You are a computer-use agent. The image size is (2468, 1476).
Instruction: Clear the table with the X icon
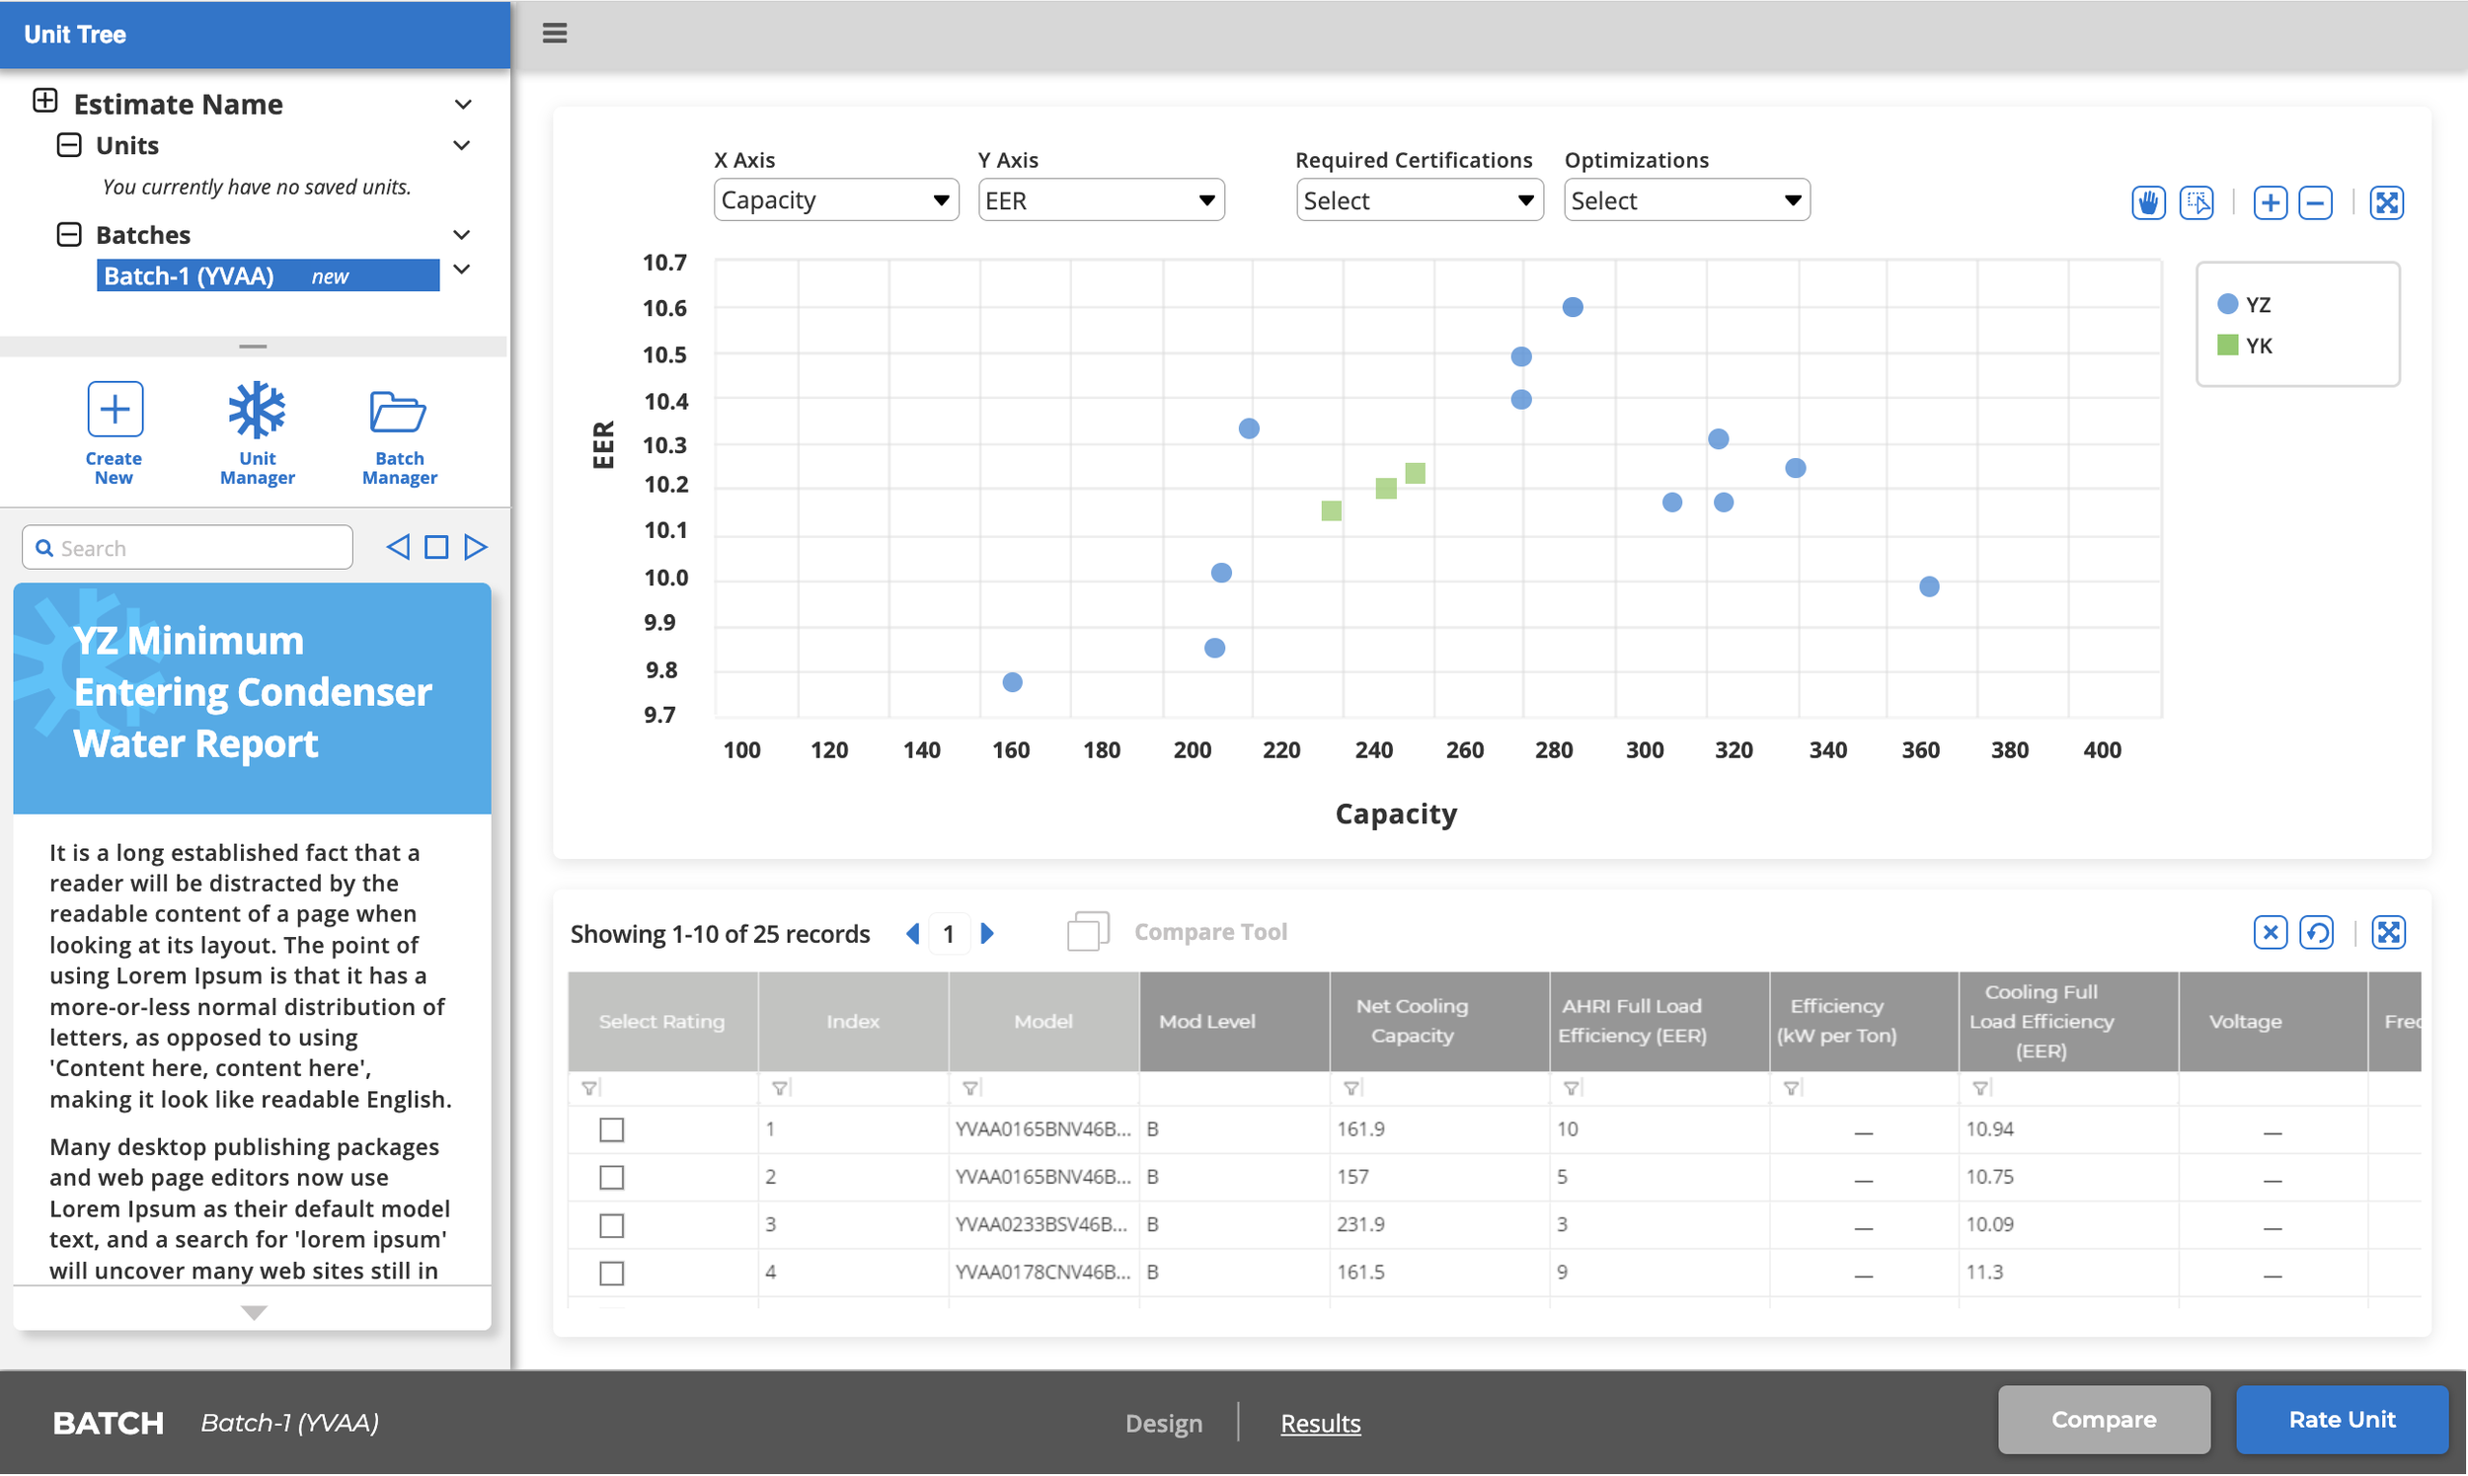pos(2271,933)
